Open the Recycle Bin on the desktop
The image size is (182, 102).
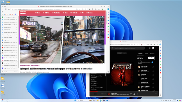tap(3, 2)
